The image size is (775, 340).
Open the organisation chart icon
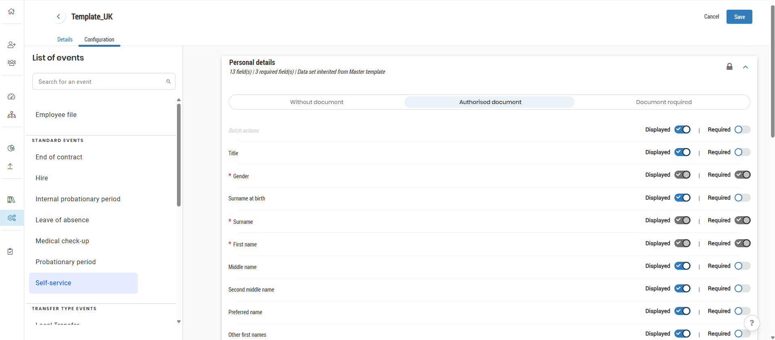[x=11, y=115]
